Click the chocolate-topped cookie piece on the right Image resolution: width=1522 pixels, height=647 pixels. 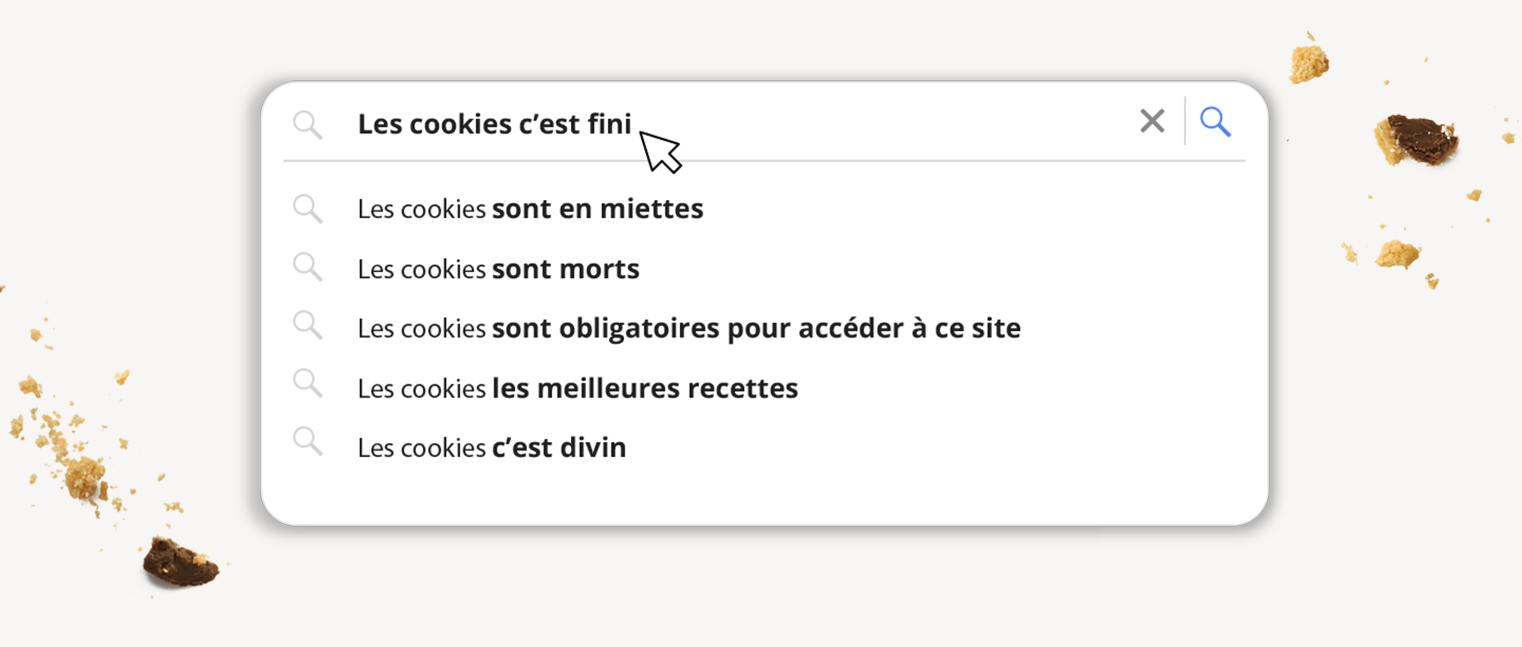(1416, 140)
